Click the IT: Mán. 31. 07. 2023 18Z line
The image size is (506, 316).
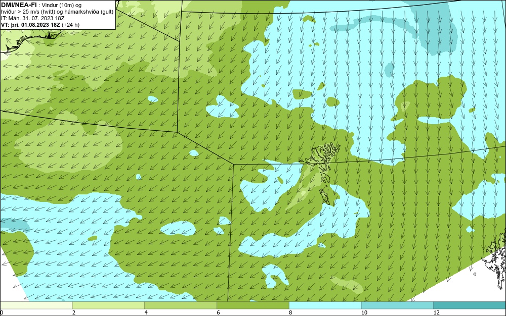(32, 18)
